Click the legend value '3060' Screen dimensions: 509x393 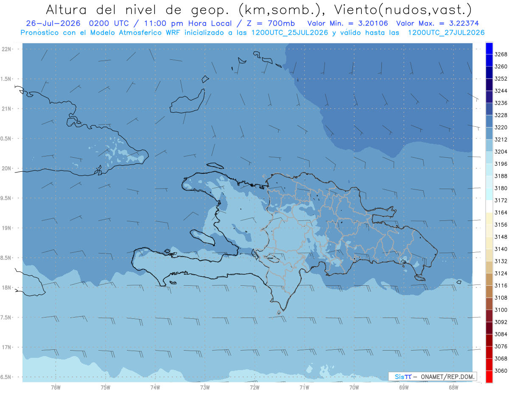[501, 371]
